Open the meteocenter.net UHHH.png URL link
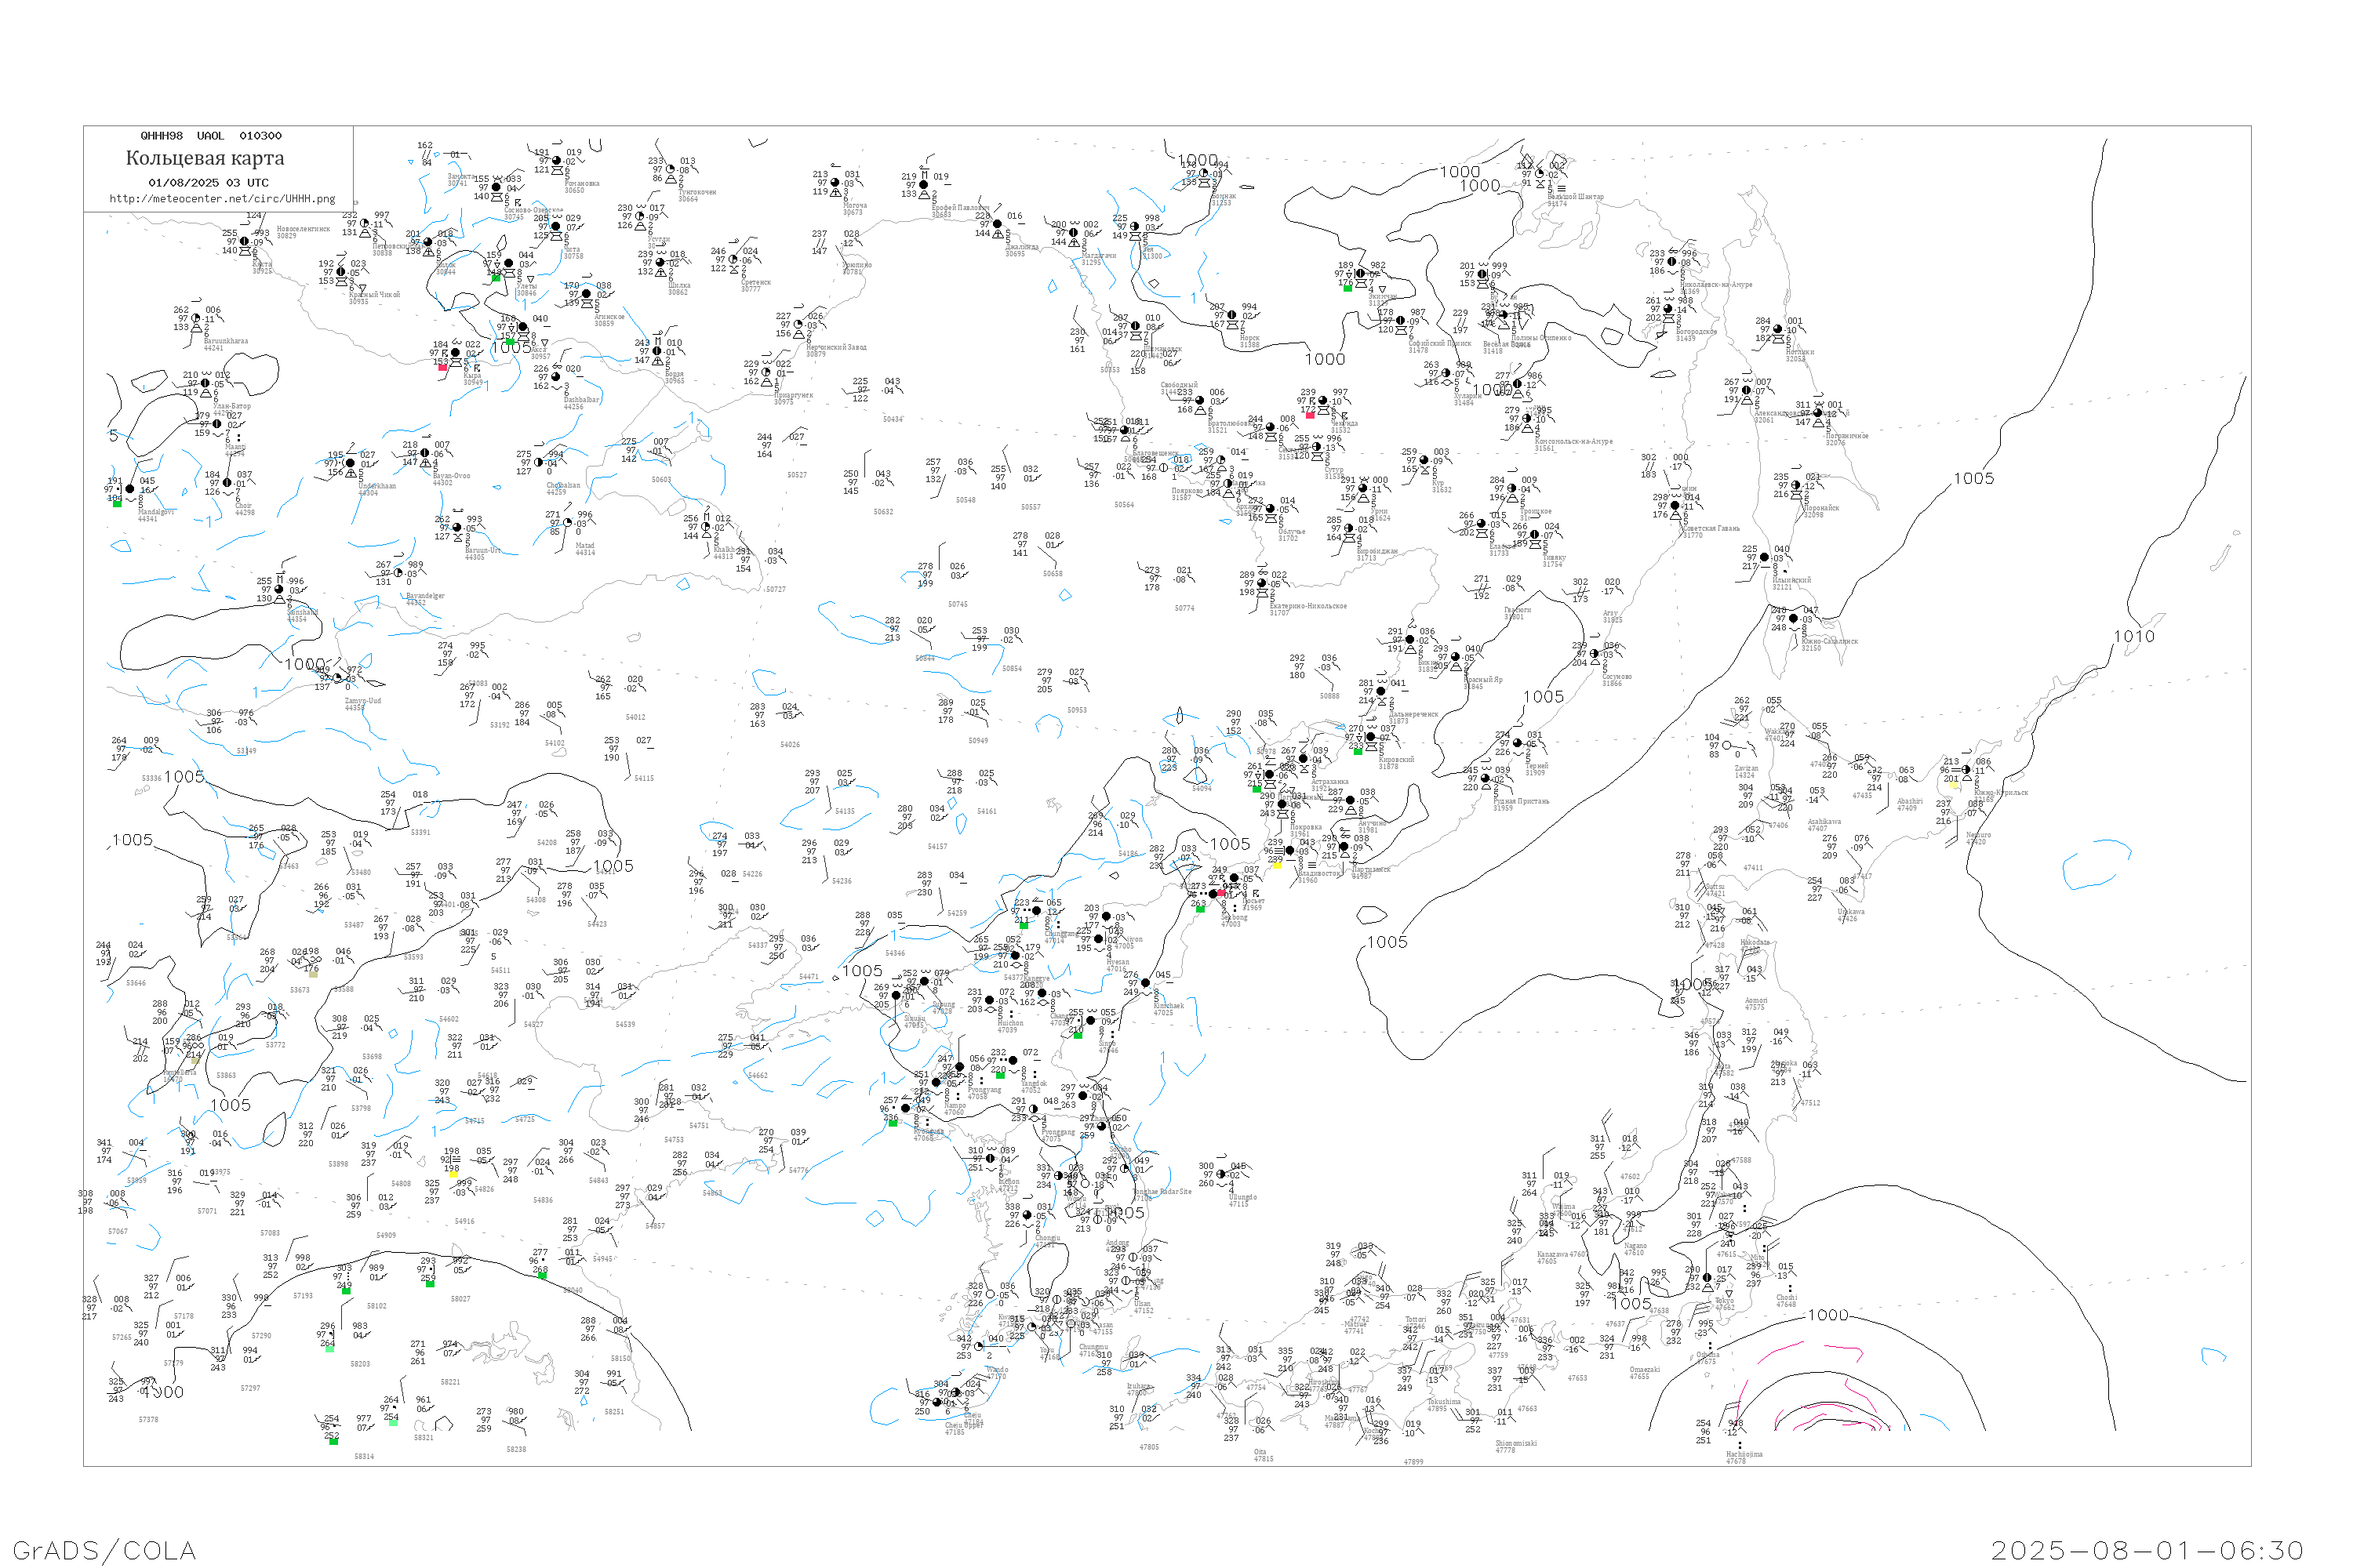The image size is (2353, 1568). 222,199
